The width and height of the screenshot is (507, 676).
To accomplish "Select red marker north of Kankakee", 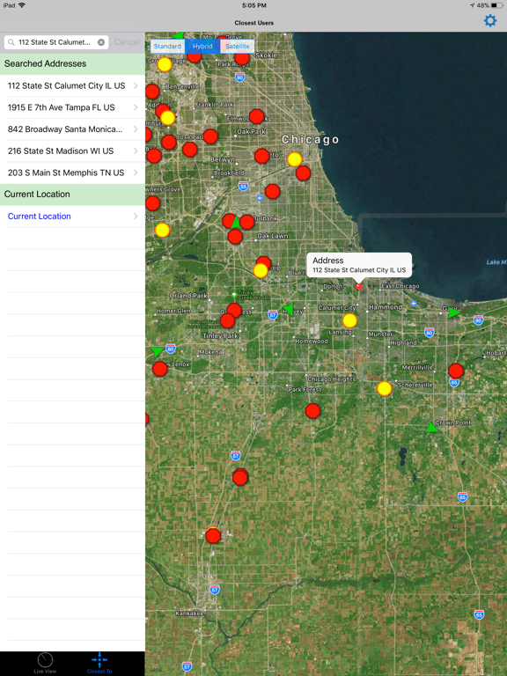I will (213, 535).
